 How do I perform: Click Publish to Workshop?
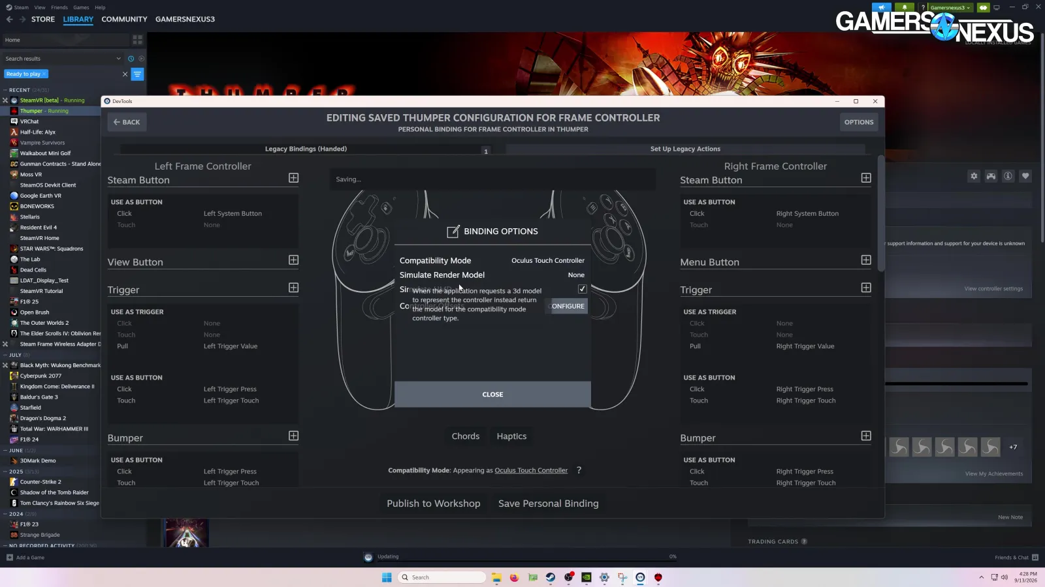point(434,504)
